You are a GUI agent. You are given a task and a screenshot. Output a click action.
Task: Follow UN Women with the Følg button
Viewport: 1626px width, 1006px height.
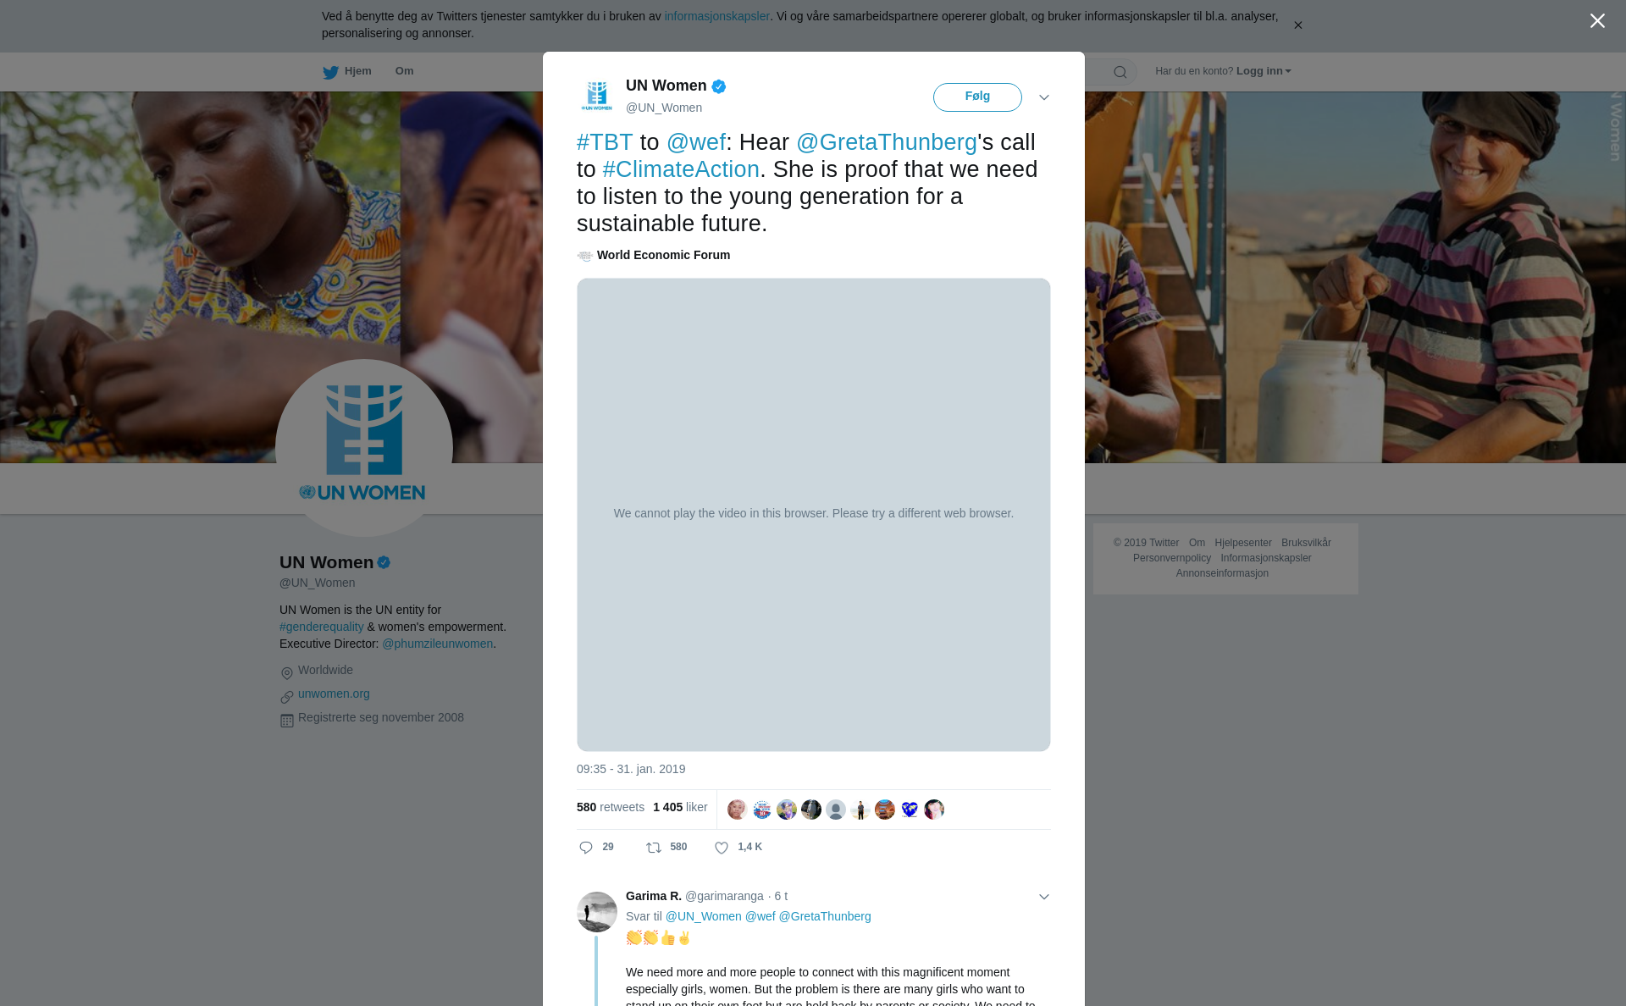coord(977,97)
